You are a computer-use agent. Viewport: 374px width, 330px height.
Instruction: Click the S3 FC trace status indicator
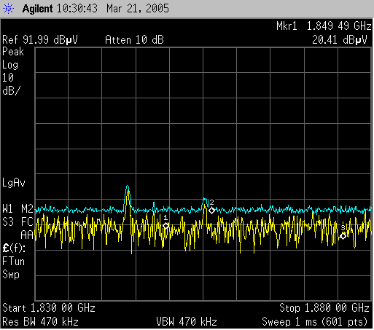pyautogui.click(x=17, y=221)
